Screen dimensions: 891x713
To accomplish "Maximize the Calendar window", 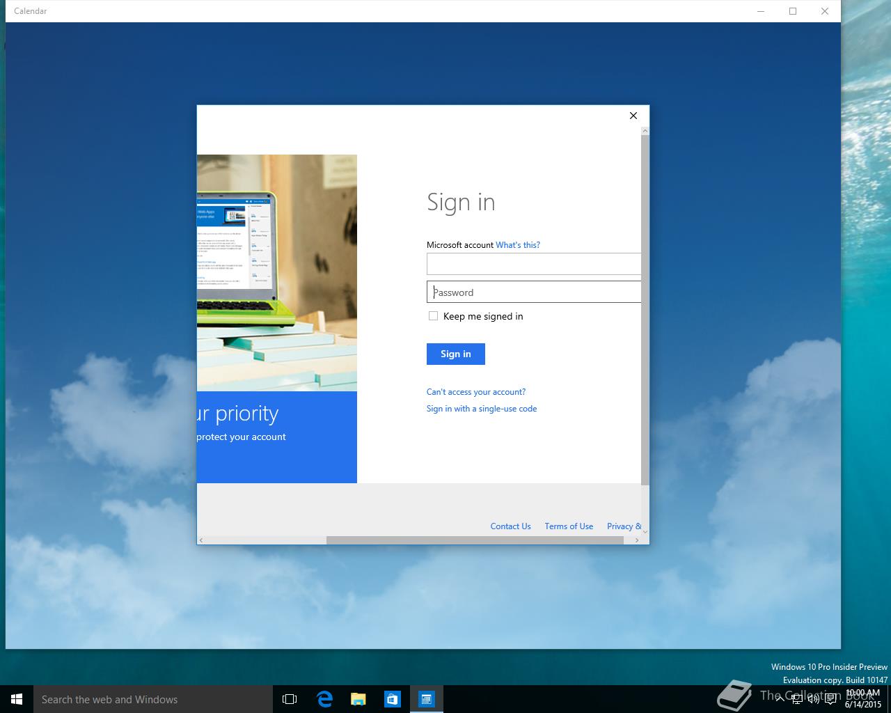I will coord(793,11).
